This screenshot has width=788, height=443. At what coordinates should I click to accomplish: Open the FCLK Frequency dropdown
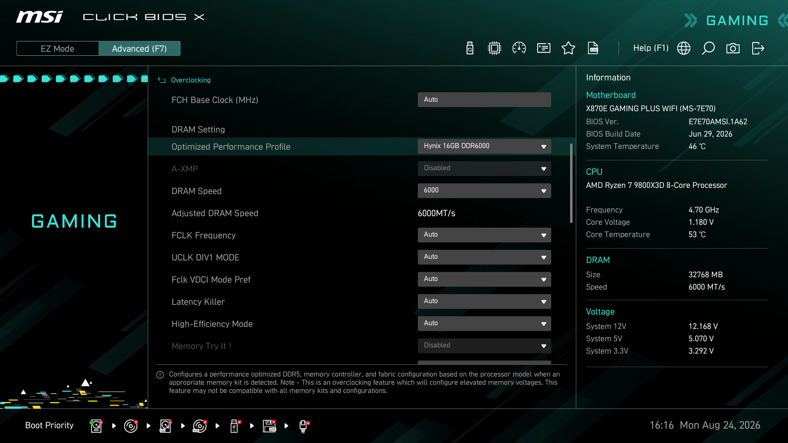[484, 235]
